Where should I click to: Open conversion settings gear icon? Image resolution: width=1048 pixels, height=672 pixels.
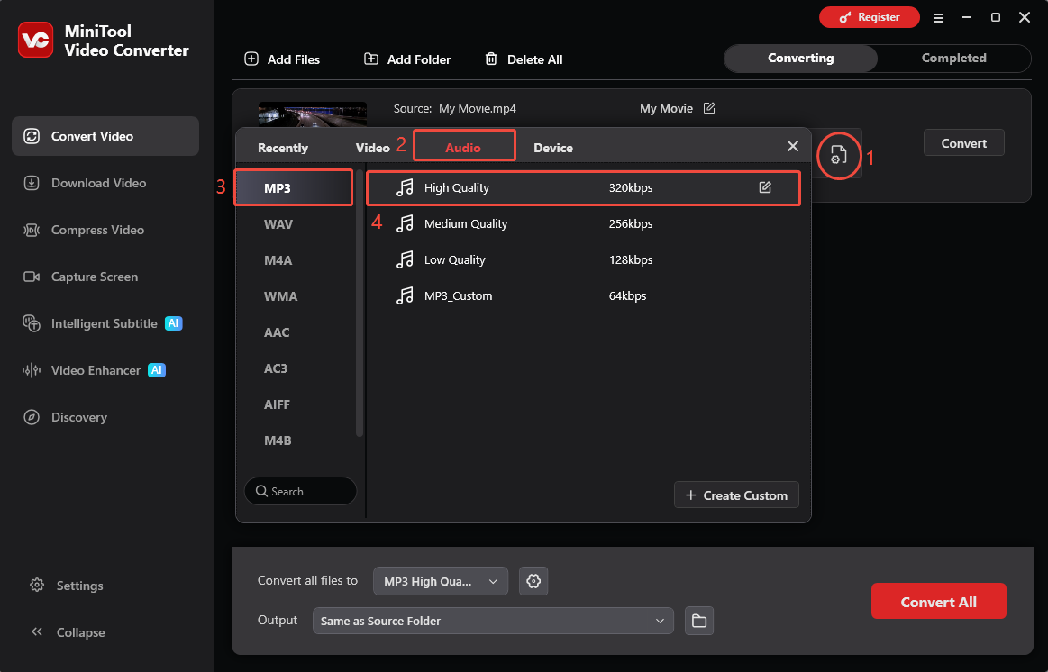pyautogui.click(x=533, y=581)
